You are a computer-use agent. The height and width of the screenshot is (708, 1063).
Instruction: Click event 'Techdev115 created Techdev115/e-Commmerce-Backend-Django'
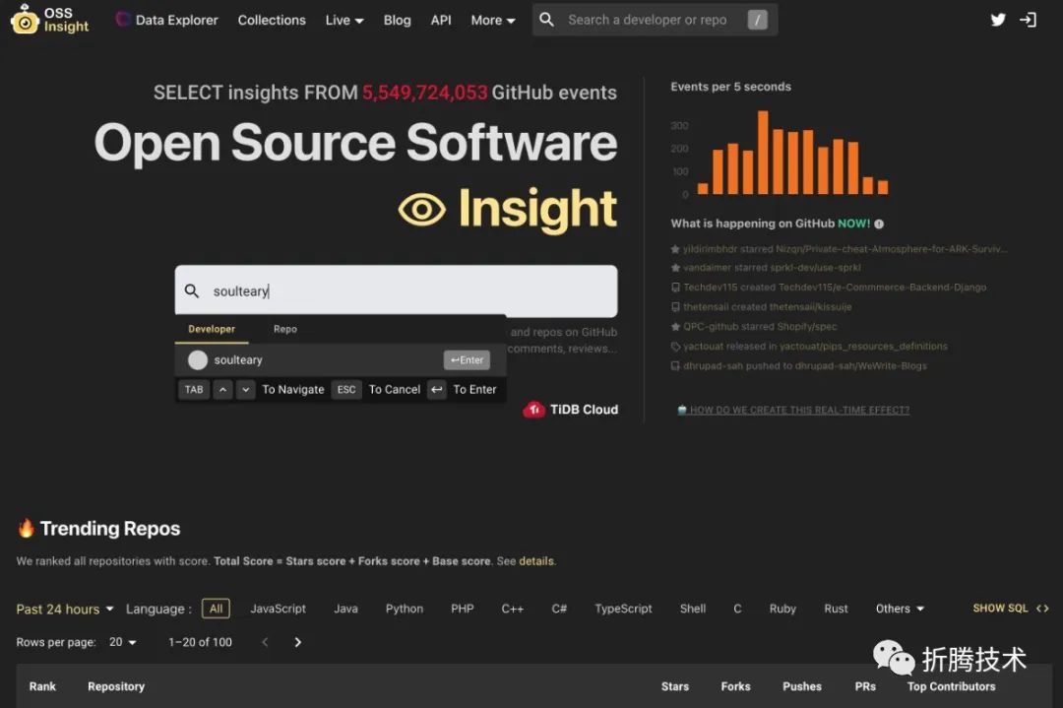pos(829,288)
